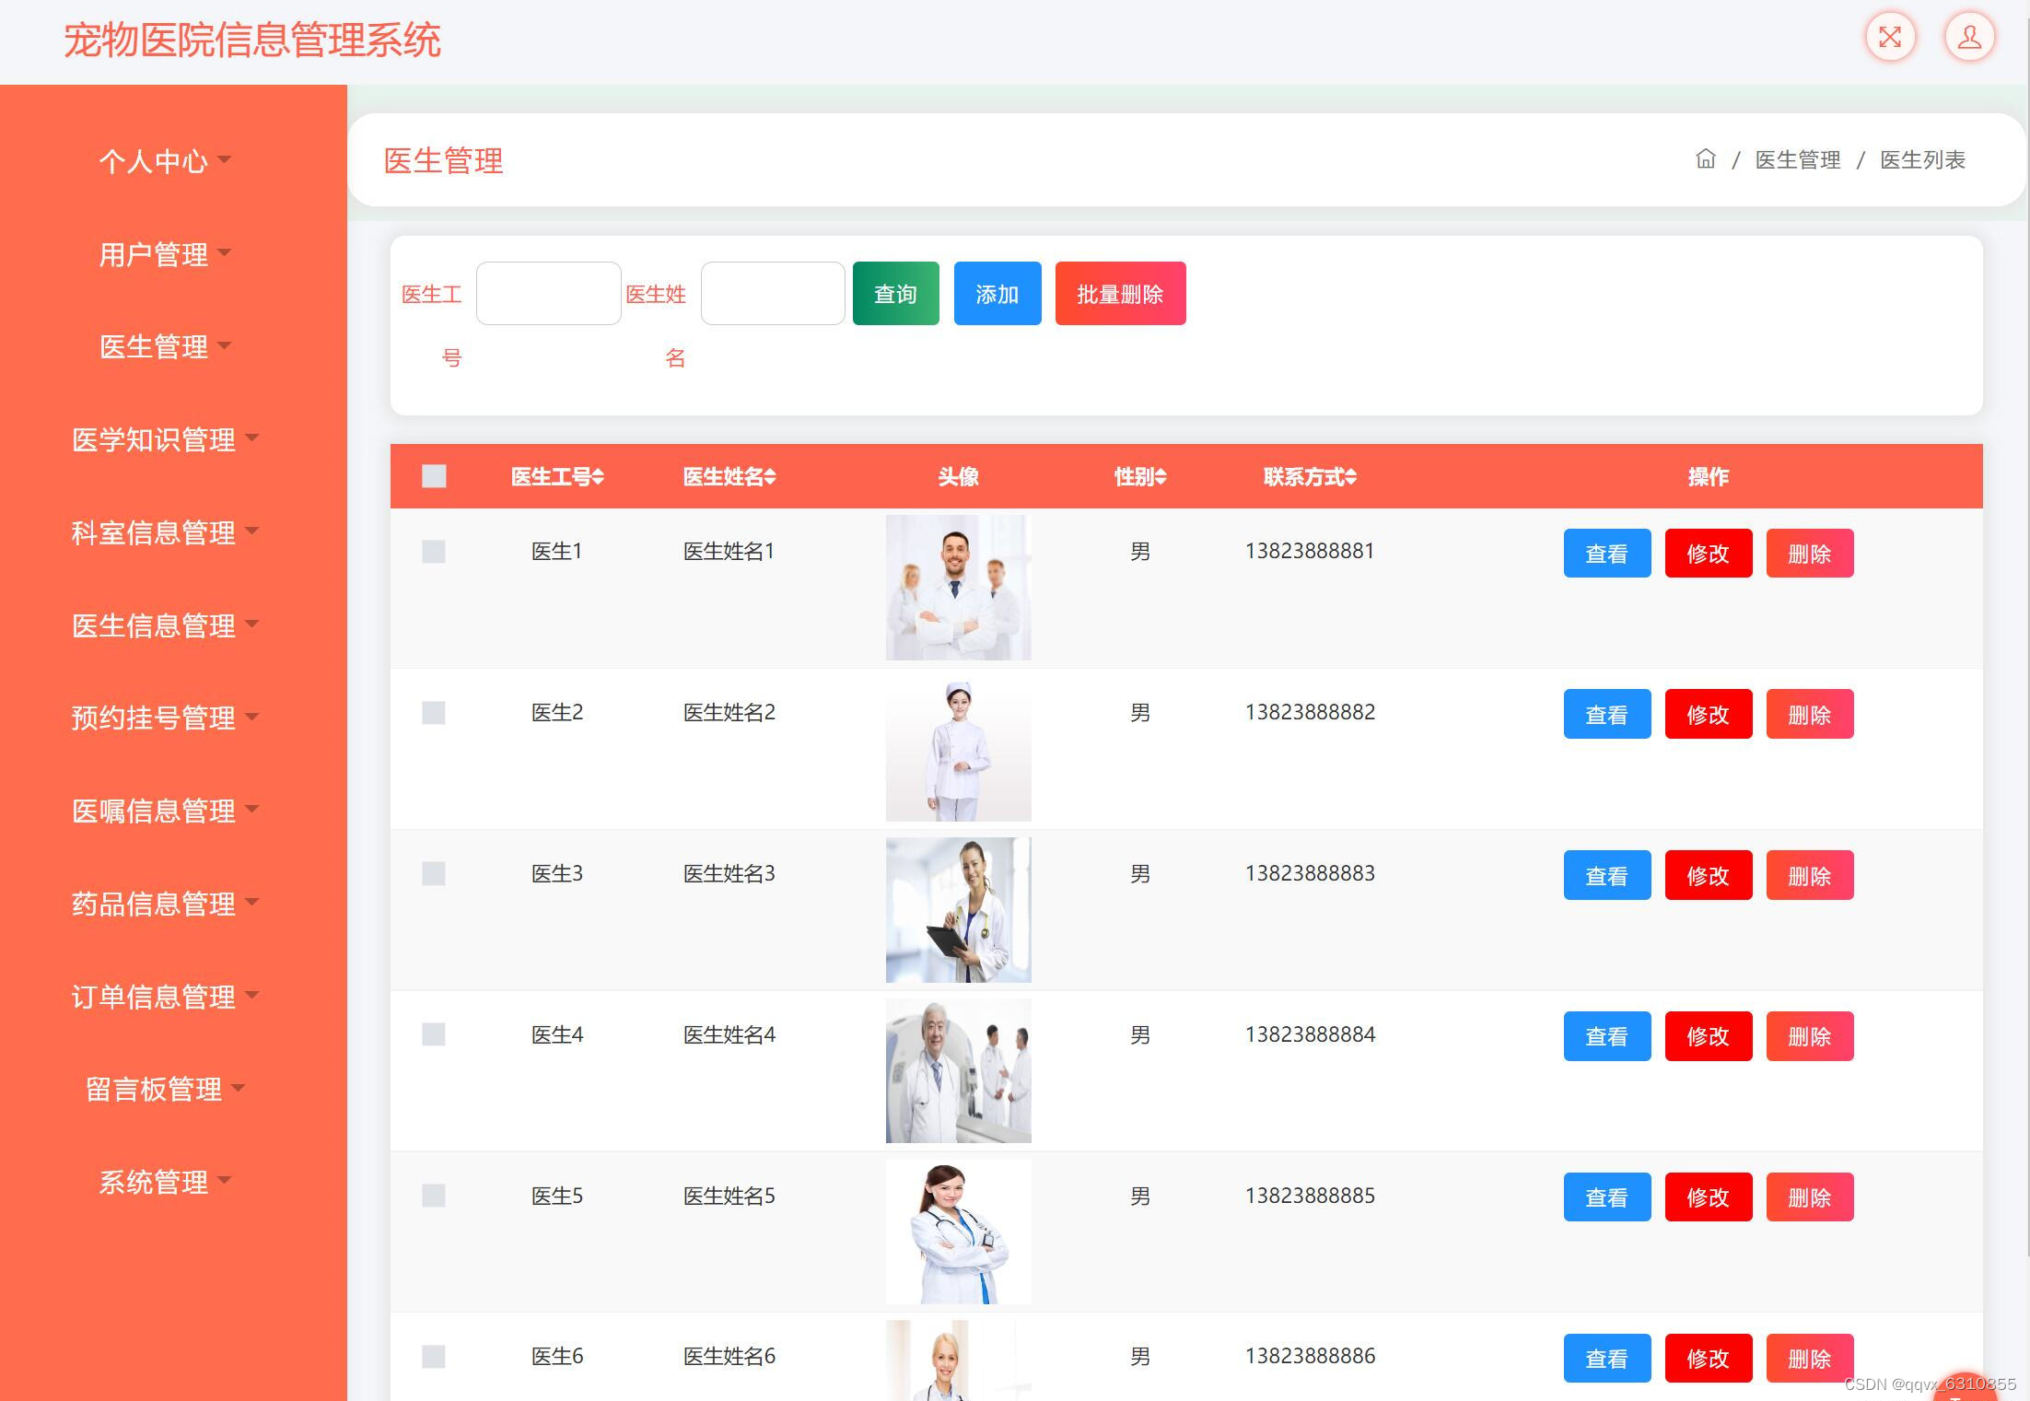2030x1401 pixels.
Task: Focus the 医生姓名 search input field
Action: point(773,293)
